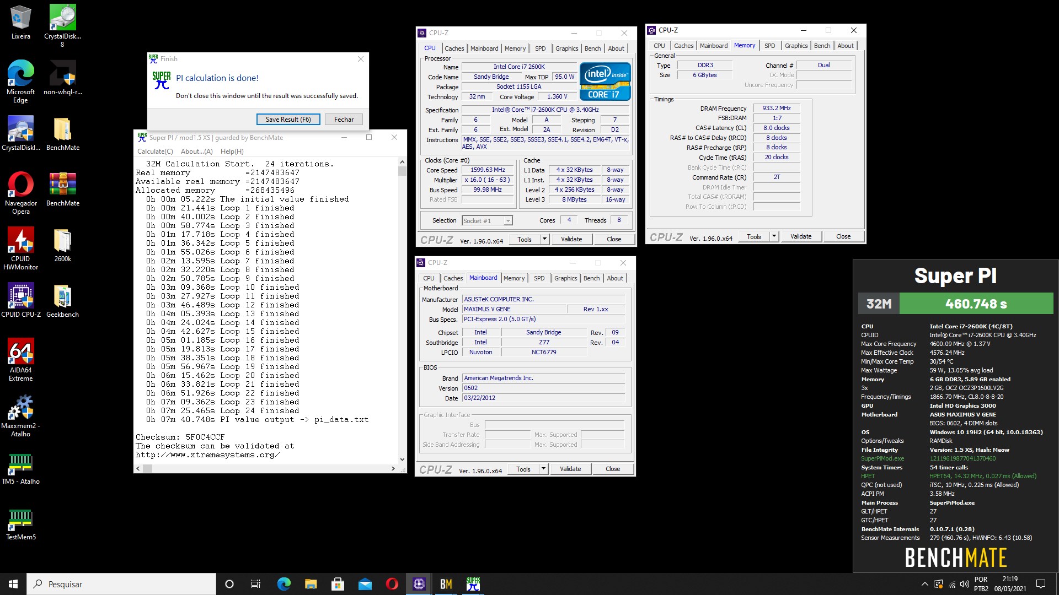Open Maxxmem2 - Atalho shortcut

[x=20, y=415]
